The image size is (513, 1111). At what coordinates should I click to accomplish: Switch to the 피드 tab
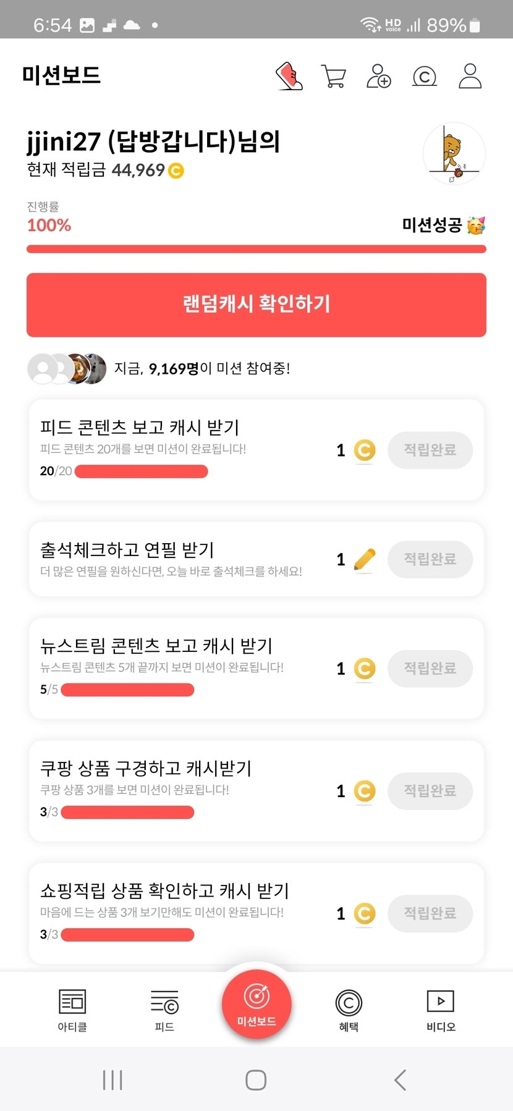164,1010
